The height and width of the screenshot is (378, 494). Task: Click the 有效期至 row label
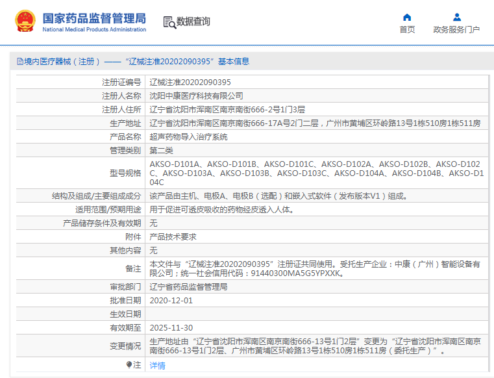click(x=125, y=328)
